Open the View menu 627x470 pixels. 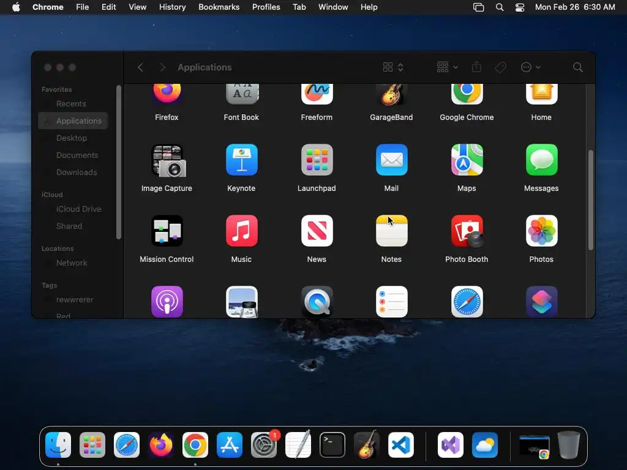tap(138, 7)
